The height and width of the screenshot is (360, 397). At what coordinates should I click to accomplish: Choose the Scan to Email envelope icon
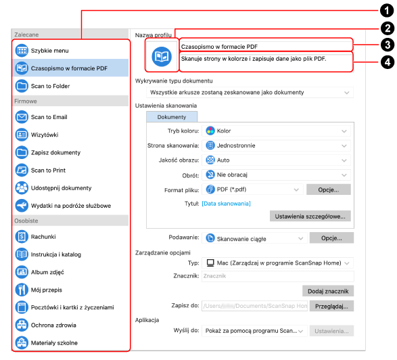tap(22, 117)
